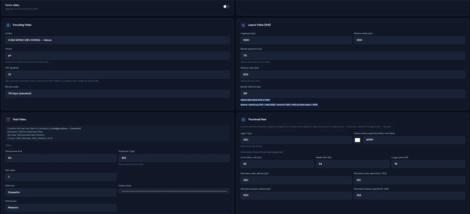Click the Altezza video (px) field
This screenshot has height=214, width=470.
tap(352, 75)
